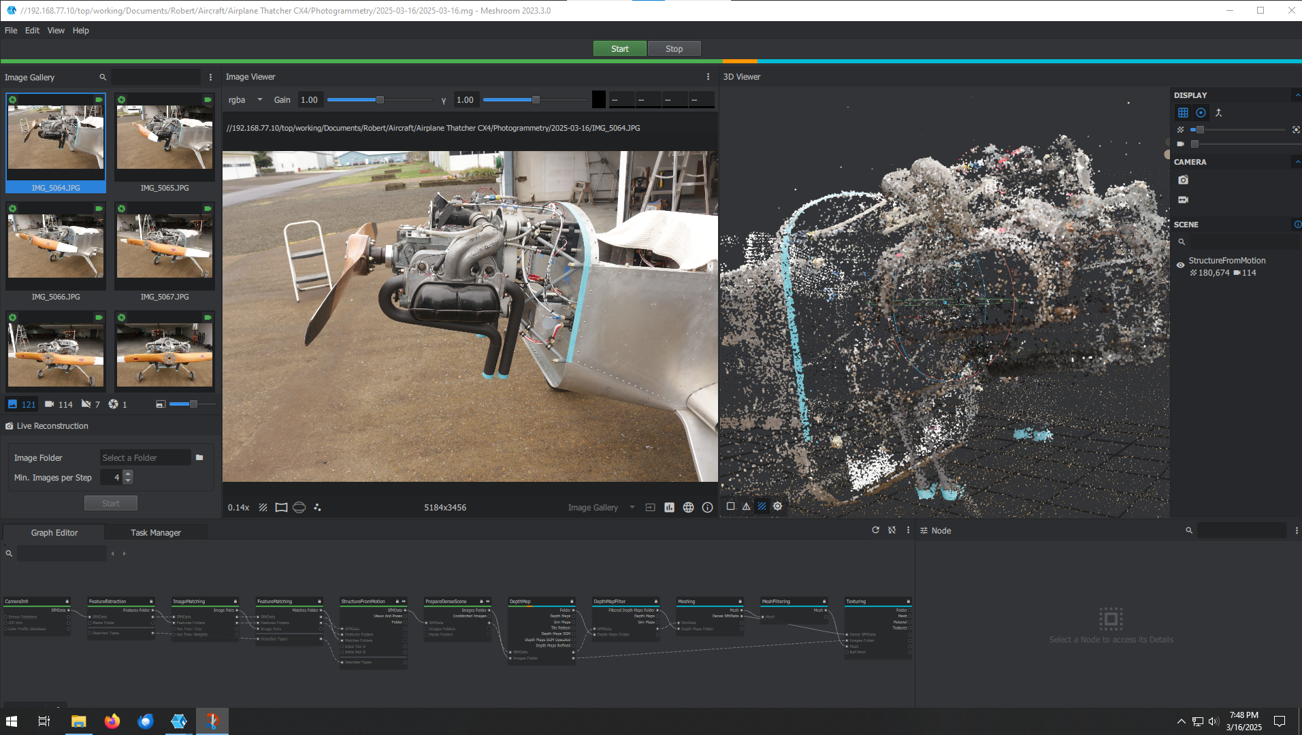Hide StructureFromMotion using the eye icon
The height and width of the screenshot is (735, 1302).
click(x=1180, y=265)
